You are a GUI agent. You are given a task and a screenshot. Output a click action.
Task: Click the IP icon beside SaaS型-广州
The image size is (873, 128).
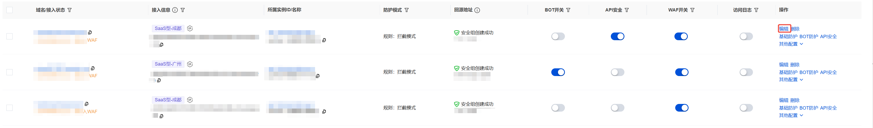click(x=190, y=64)
